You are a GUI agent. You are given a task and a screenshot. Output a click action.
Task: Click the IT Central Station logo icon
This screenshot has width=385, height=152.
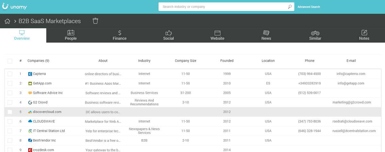(x=30, y=131)
